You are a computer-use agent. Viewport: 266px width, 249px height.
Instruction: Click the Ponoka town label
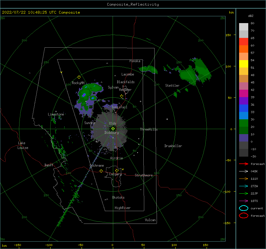pos(135,61)
